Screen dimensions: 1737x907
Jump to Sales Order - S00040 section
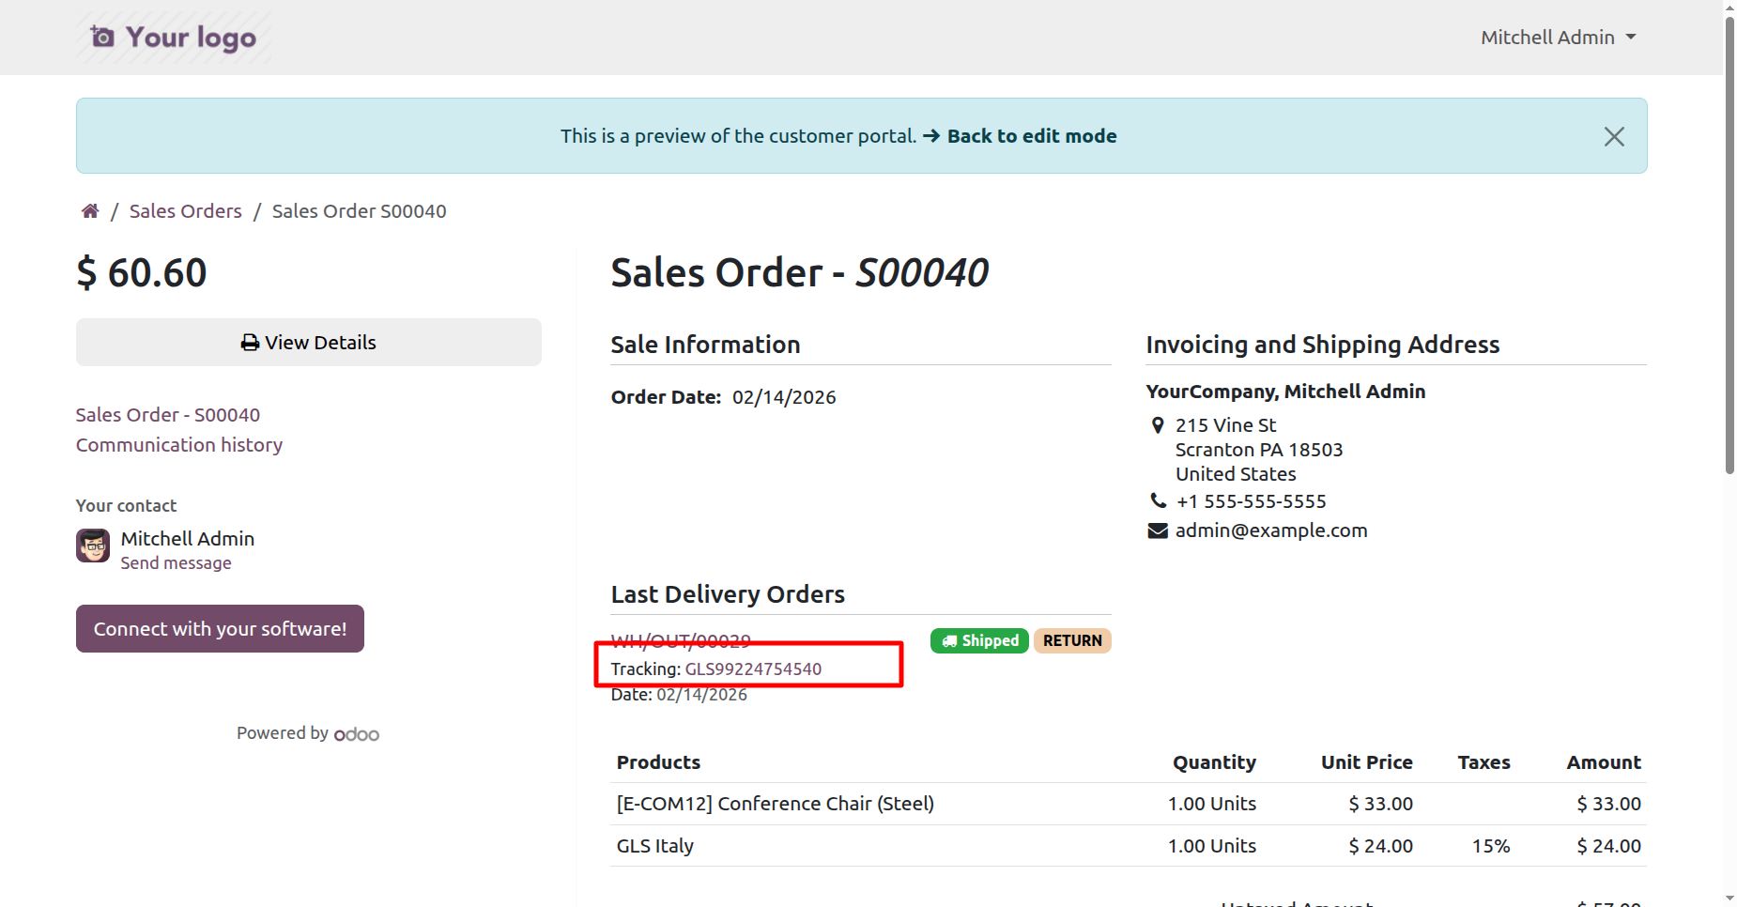click(x=168, y=415)
